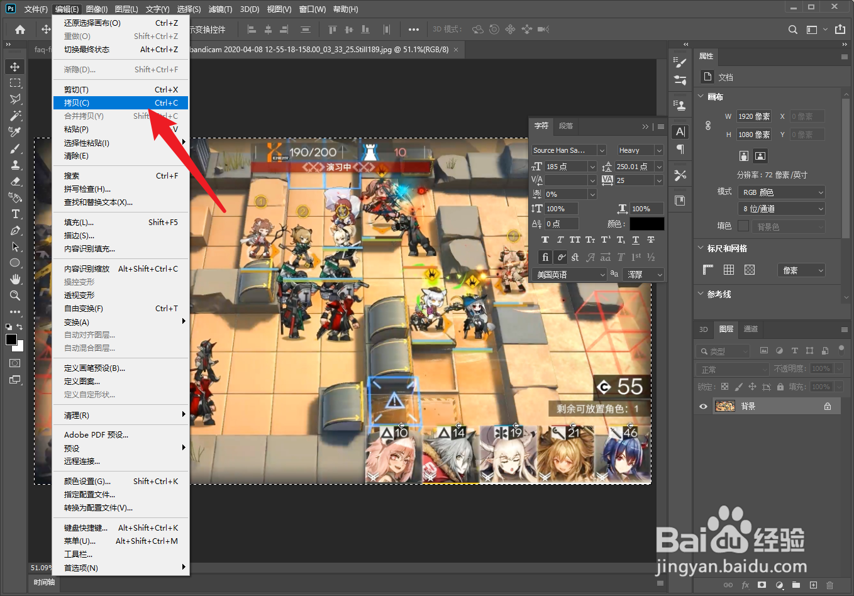This screenshot has height=596, width=854.
Task: Toggle standard ligatures fi button
Action: [545, 257]
